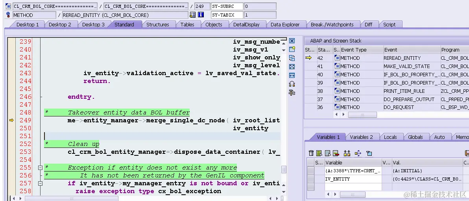Select the row selector beside IV_ENTITY
The height and width of the screenshot is (201, 469).
(x=311, y=179)
